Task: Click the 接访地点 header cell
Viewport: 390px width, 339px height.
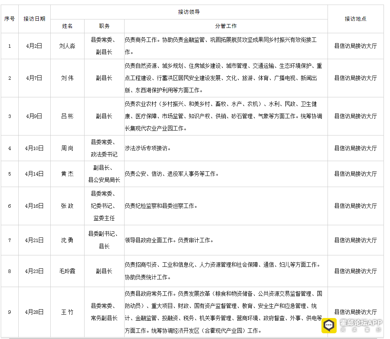Action: [355, 19]
